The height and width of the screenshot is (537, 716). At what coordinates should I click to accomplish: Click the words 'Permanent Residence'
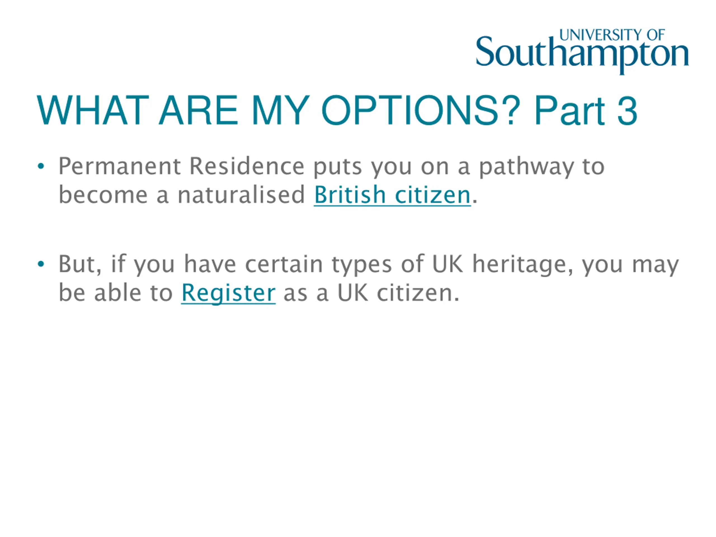(x=181, y=166)
